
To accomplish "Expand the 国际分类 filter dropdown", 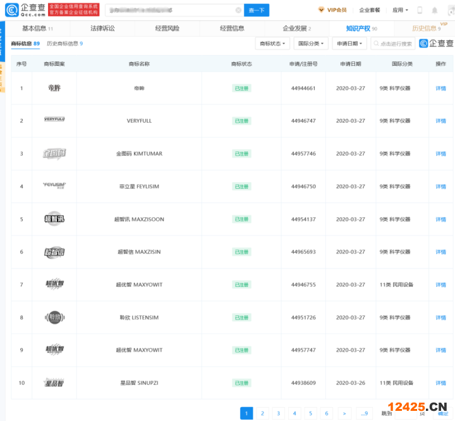I will (x=311, y=44).
